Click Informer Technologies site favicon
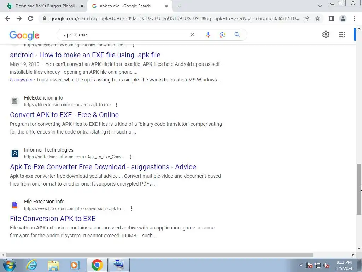Viewport: 362px width, 272px height. point(15,153)
